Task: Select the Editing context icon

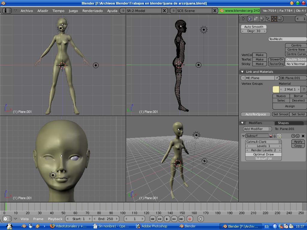Action: [x=274, y=19]
